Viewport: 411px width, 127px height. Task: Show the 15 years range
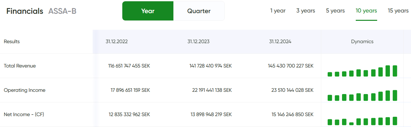(398, 11)
